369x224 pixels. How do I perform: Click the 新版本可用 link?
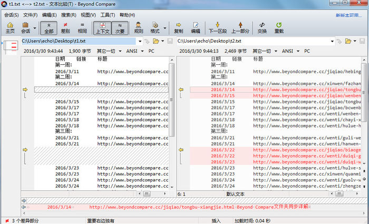349,15
